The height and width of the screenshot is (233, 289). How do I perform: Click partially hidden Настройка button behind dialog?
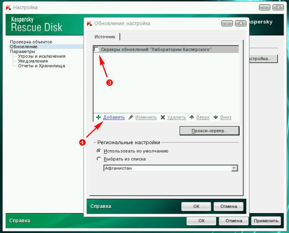pyautogui.click(x=263, y=59)
